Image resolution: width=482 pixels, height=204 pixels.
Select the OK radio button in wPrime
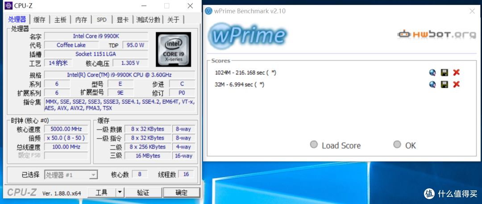397,144
